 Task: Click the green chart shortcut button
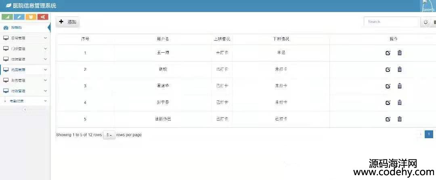(x=7, y=17)
